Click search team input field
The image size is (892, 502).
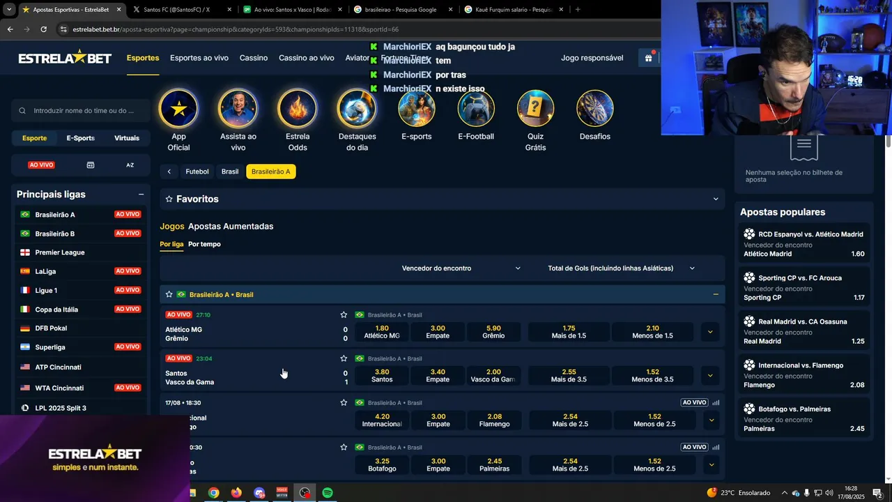(81, 110)
